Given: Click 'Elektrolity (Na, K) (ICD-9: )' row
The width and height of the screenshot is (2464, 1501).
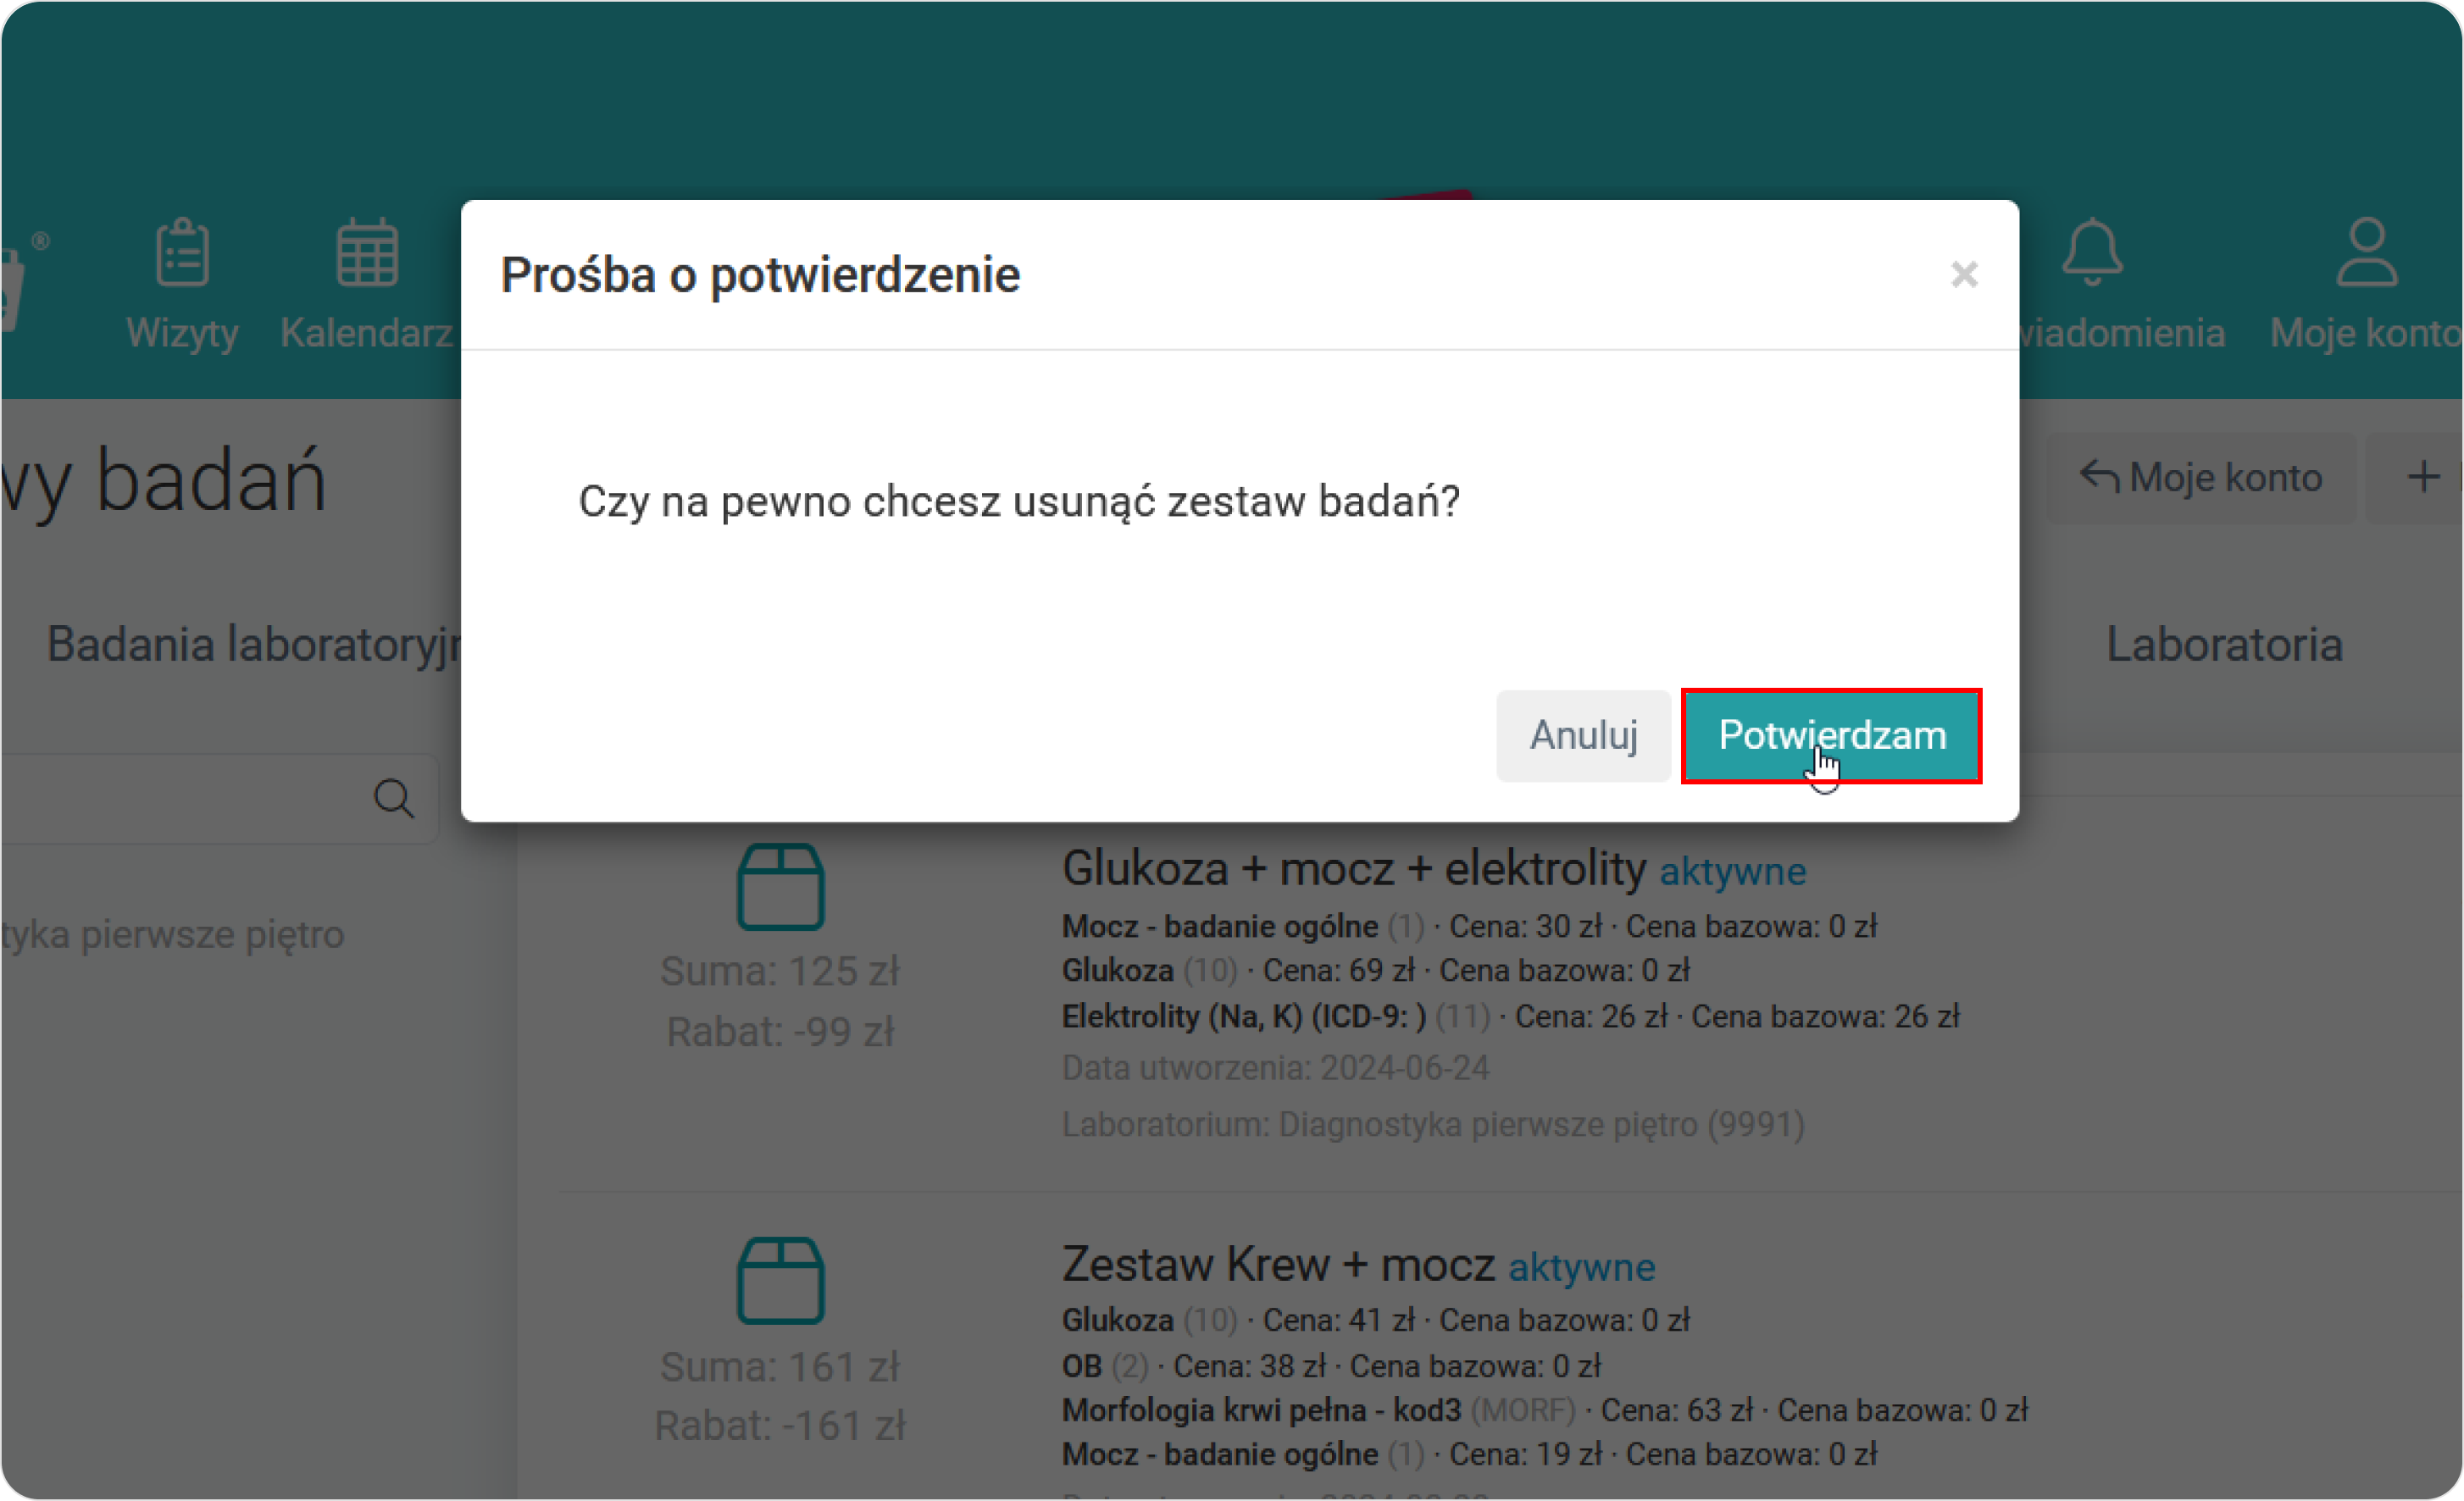Looking at the screenshot, I should 1510,1017.
